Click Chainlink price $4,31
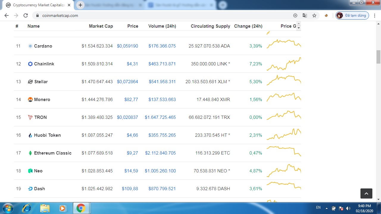Viewport: 381px width, 214px height. (x=132, y=64)
